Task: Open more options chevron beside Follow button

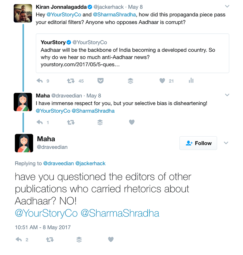Action: (x=226, y=143)
